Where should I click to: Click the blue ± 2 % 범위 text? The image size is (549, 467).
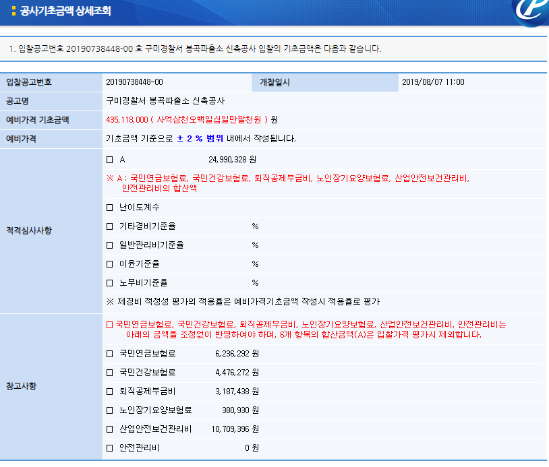point(200,139)
